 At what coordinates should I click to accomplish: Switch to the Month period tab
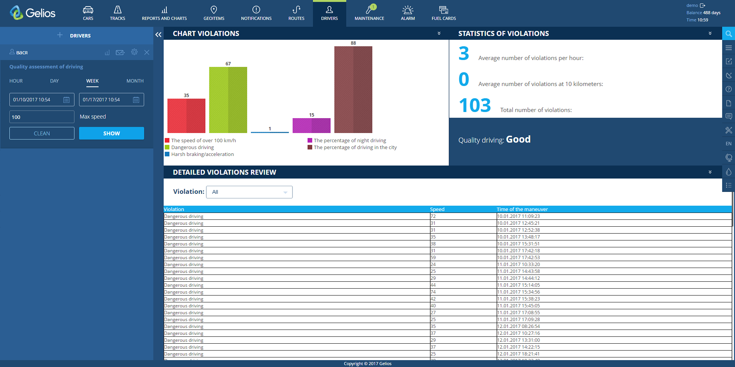tap(135, 81)
